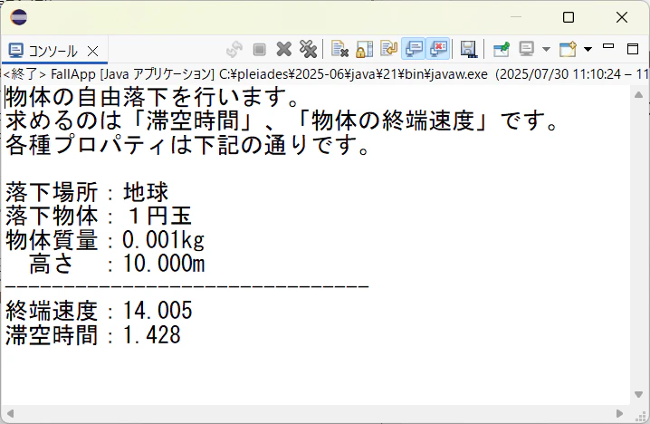Toggle Scroll Lock padlock icon

tap(365, 49)
